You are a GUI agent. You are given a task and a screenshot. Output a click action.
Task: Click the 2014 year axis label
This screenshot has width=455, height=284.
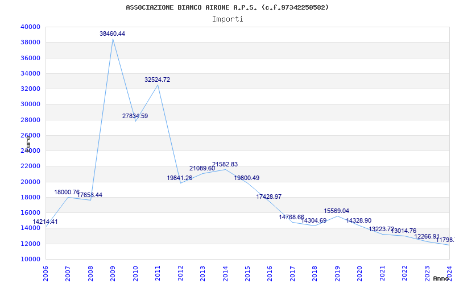[x=225, y=274]
